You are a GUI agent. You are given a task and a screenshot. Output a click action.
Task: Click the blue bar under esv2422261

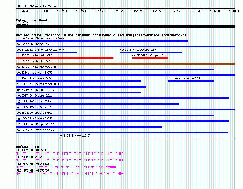click(46, 52)
